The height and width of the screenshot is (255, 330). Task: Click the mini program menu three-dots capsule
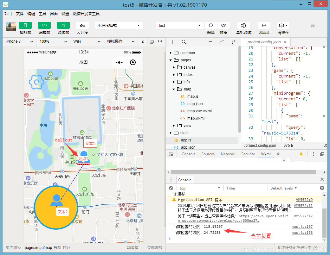(119, 62)
